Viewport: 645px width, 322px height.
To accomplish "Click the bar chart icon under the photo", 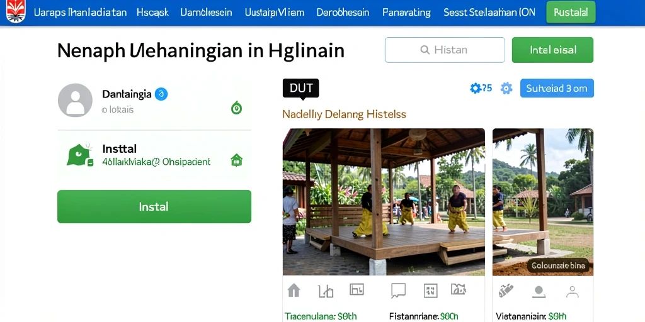I will coord(326,291).
